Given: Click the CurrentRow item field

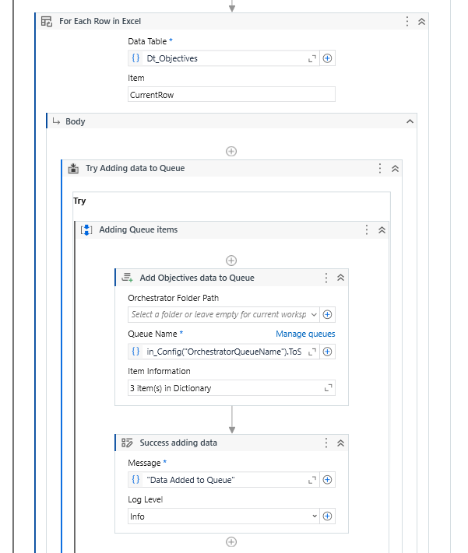Looking at the screenshot, I should click(231, 95).
